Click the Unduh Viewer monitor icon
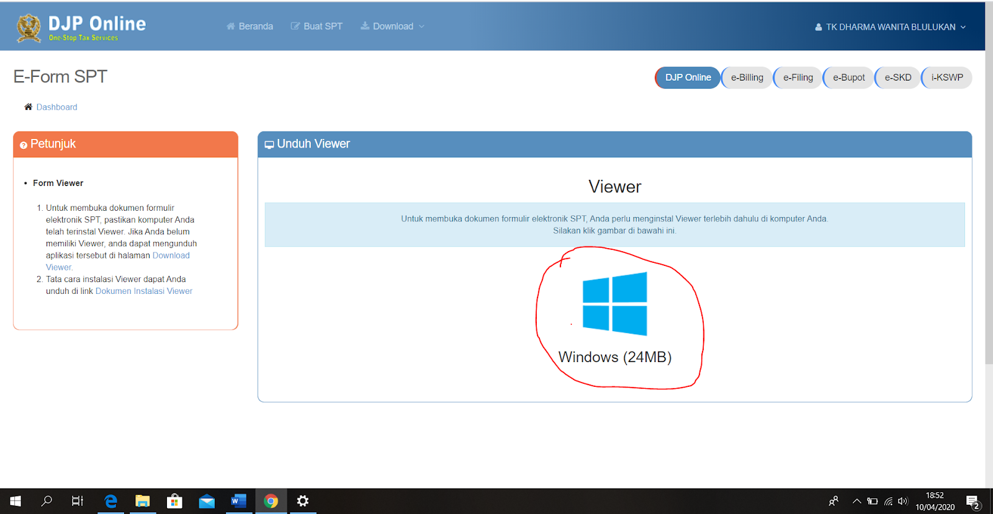993x514 pixels. pyautogui.click(x=269, y=144)
